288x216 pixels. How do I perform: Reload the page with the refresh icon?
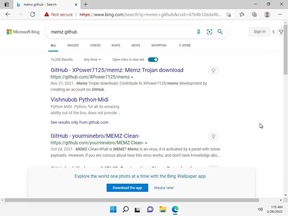(x=33, y=14)
